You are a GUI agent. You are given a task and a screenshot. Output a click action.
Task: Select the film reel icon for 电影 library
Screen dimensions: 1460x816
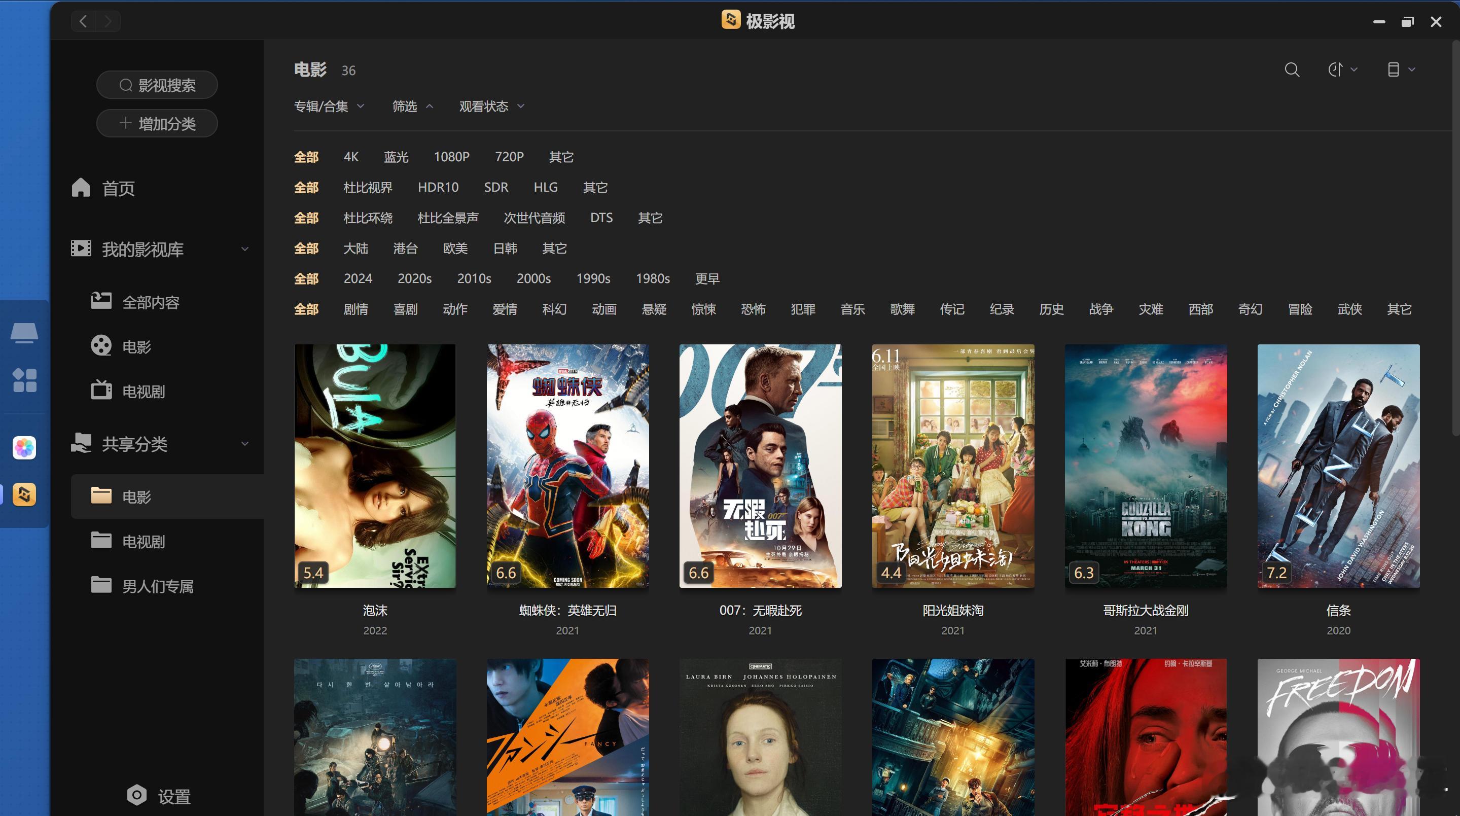[x=101, y=346]
